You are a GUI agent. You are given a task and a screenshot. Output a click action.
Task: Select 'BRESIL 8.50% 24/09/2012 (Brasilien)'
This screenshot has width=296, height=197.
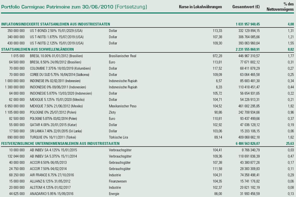tap(55, 62)
